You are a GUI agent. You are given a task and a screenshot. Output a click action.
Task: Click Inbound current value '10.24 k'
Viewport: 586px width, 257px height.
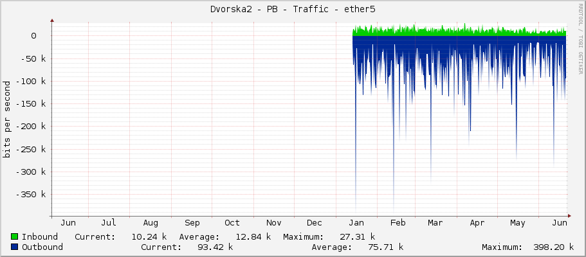pos(149,237)
